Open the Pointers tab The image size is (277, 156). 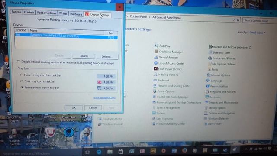[29, 12]
